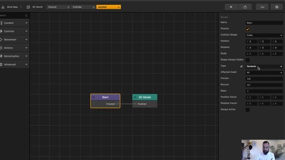Go to Mind Map breadcrumb
Viewport: 285px width, 160px height.
12,7
